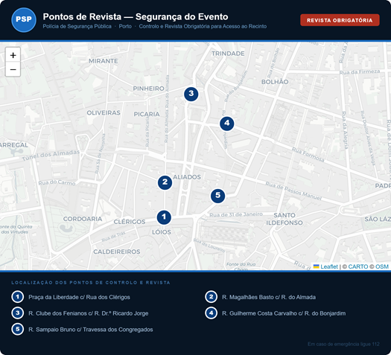Screen dimensions: 391x355
Task: Click map marker number 1 near Clérigos
Action: pos(164,217)
